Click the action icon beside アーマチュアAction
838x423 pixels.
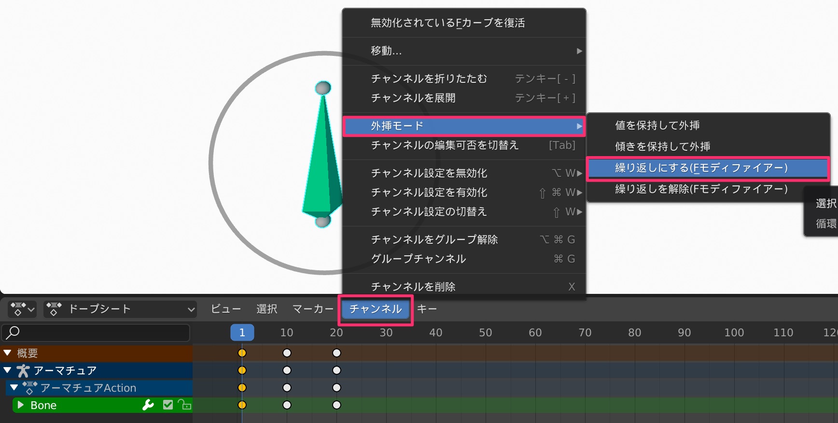(29, 388)
